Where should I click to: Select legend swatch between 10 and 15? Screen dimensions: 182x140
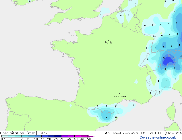click(38, 136)
